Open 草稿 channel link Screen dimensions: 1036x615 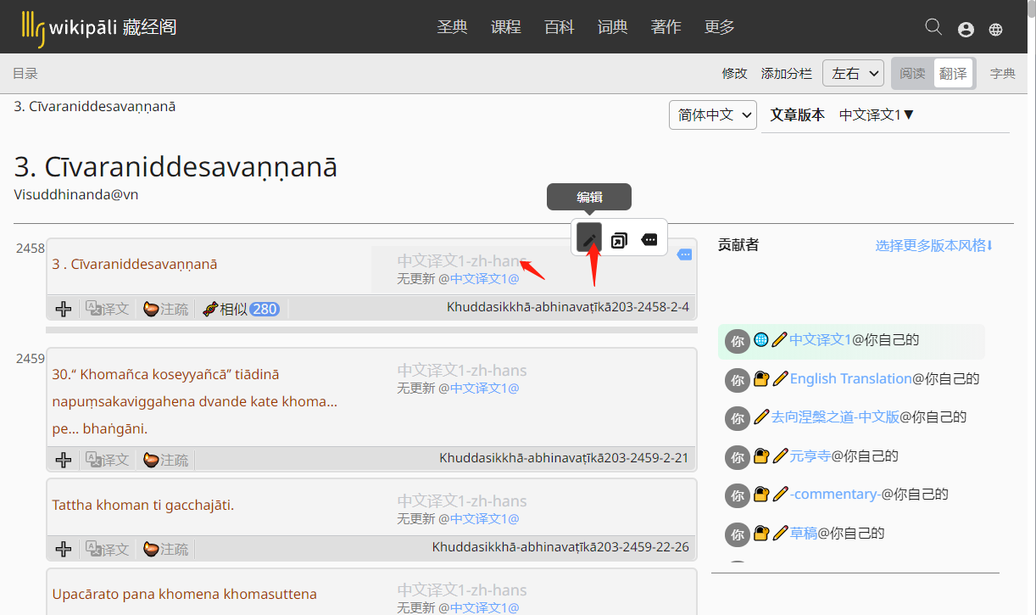804,534
